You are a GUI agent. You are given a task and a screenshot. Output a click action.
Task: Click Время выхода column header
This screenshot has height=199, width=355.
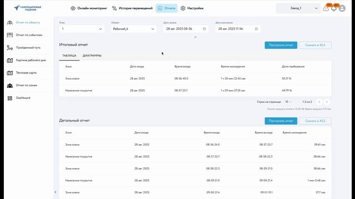(x=263, y=133)
